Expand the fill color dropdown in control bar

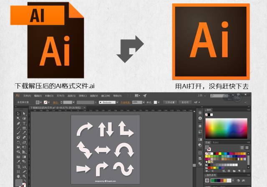(41, 102)
